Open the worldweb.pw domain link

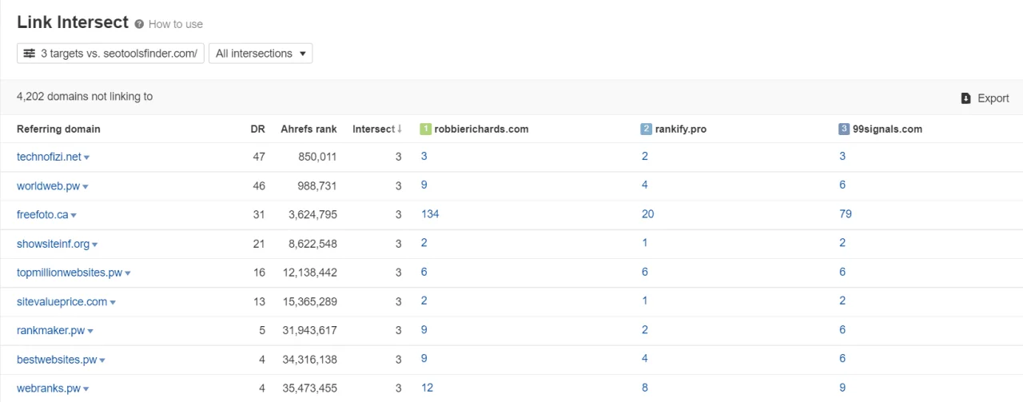[x=48, y=185]
